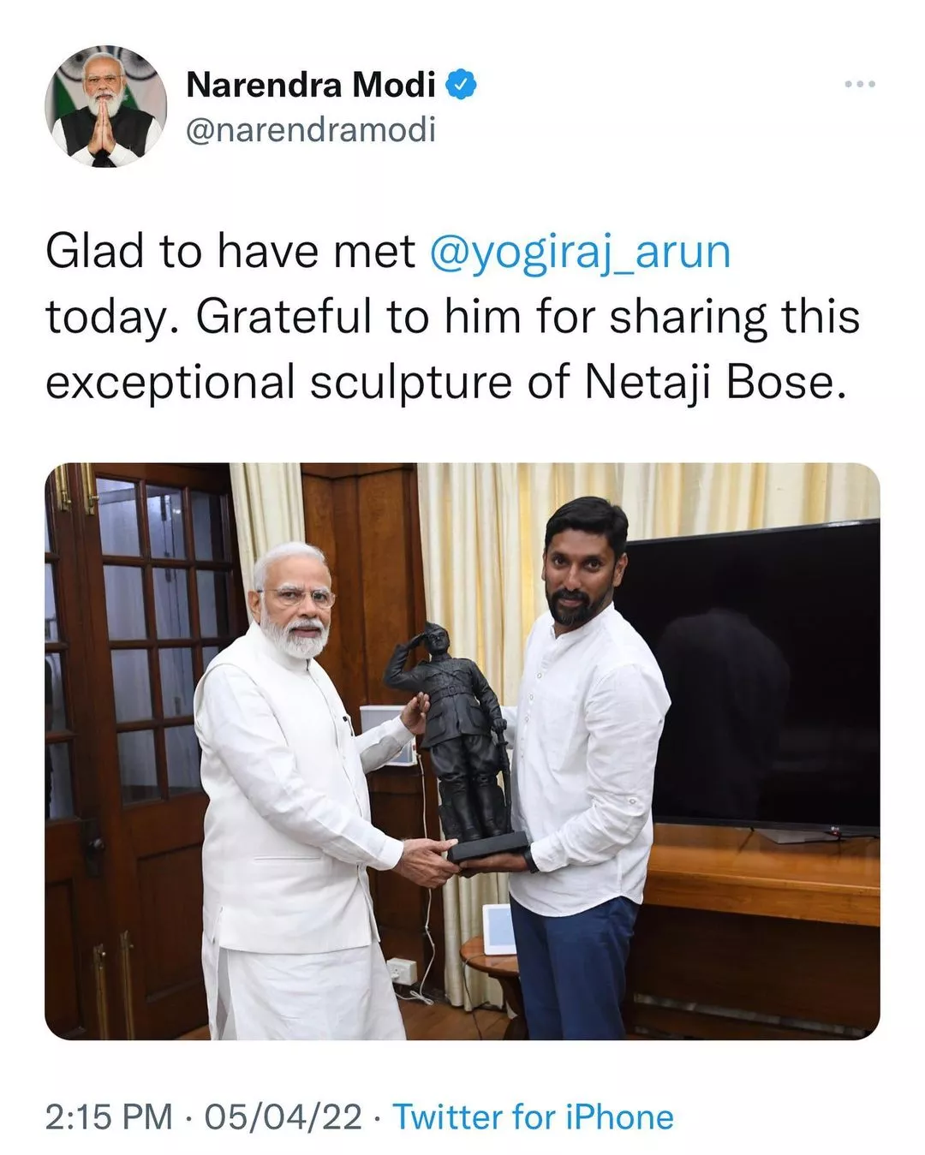This screenshot has width=925, height=1155.
Task: Select the 05/04/22 date text
Action: pos(283,1116)
